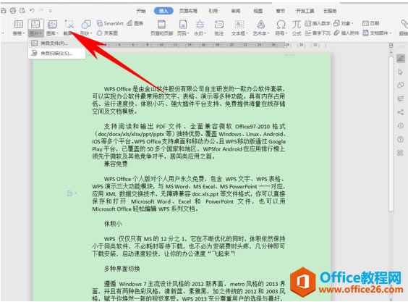Expand the quick access toolbar customize arrow
The image size is (408, 302).
51,11
